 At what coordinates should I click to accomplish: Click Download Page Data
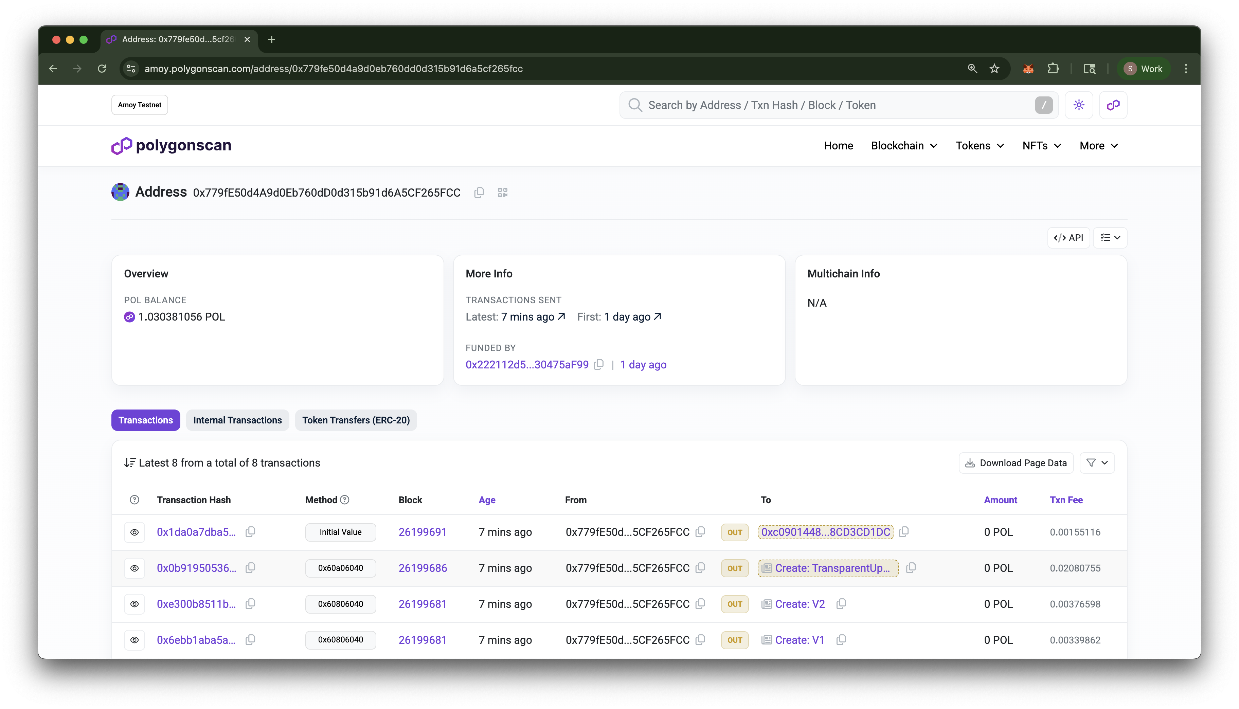[1016, 462]
